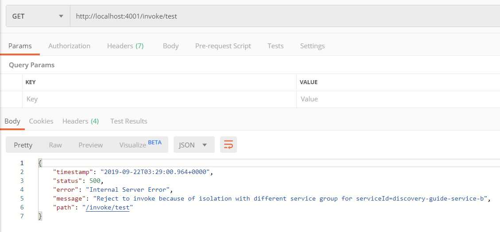Select the response Body tab
Image resolution: width=500 pixels, height=232 pixels.
point(12,121)
